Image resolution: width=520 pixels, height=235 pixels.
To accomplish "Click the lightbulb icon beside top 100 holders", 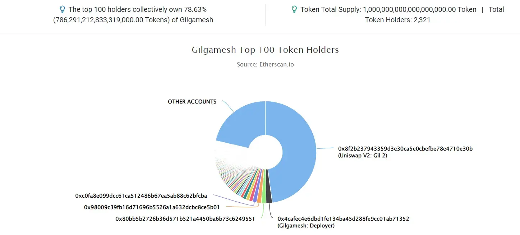I will point(62,9).
